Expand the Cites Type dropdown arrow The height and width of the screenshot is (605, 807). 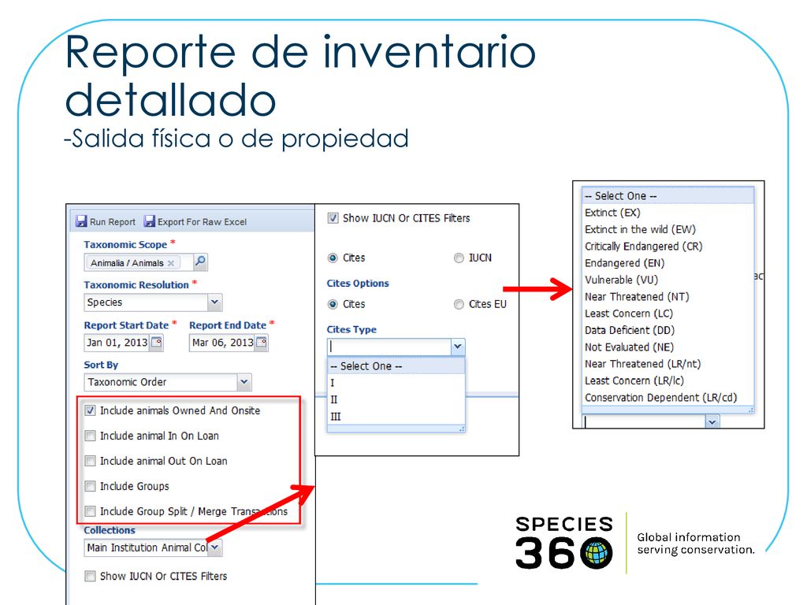(458, 347)
